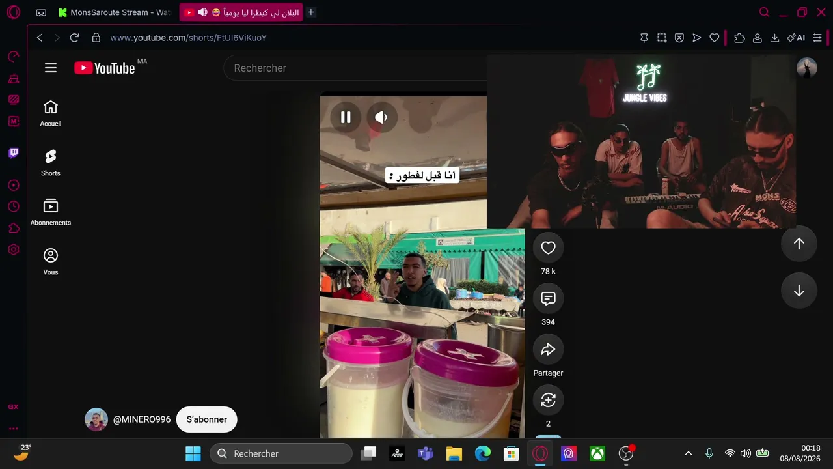Share the Short via Partager
This screenshot has height=469, width=833.
tap(548, 349)
